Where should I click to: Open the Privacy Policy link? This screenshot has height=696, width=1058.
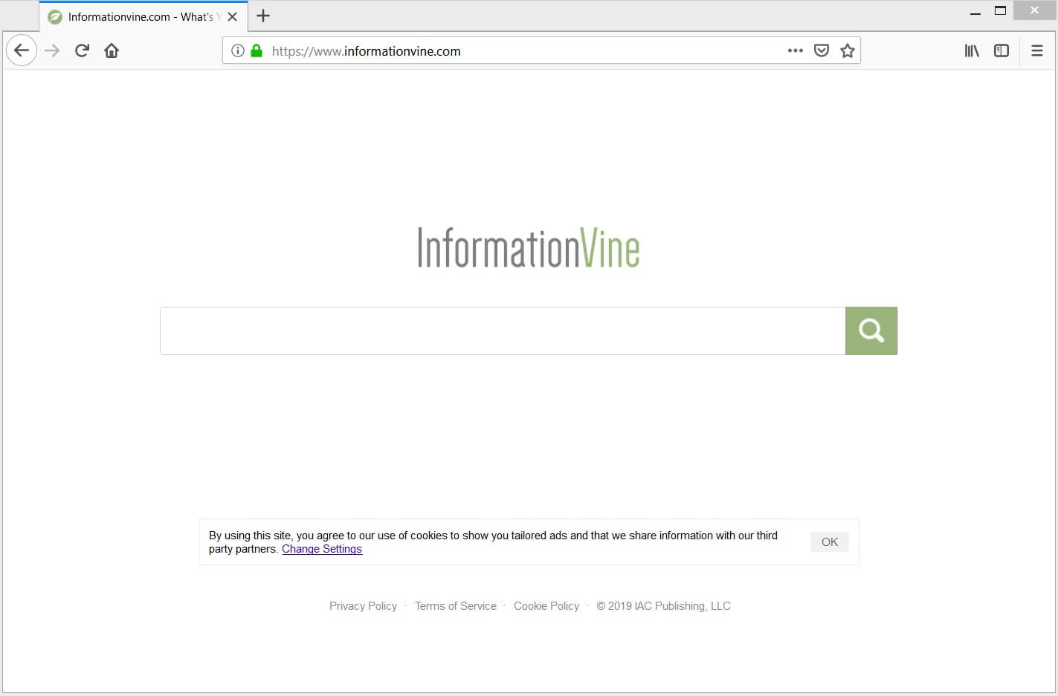tap(363, 606)
